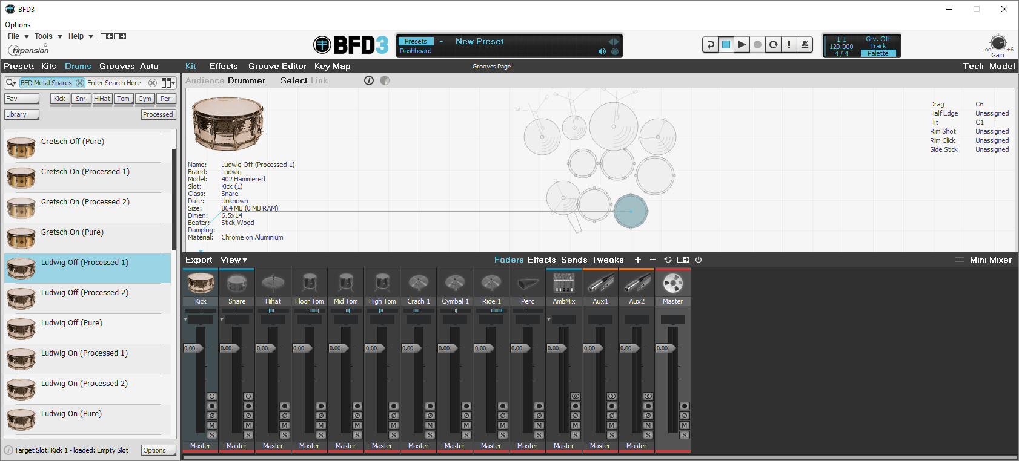
Task: Open the browser column layout dropdown
Action: (x=168, y=83)
